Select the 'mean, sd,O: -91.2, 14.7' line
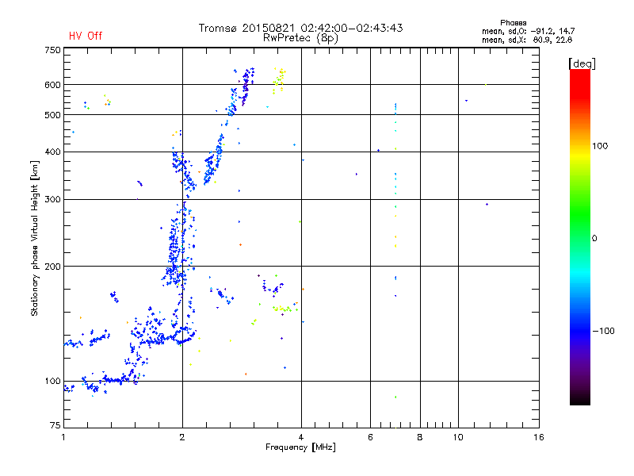634x476 pixels. [x=528, y=31]
